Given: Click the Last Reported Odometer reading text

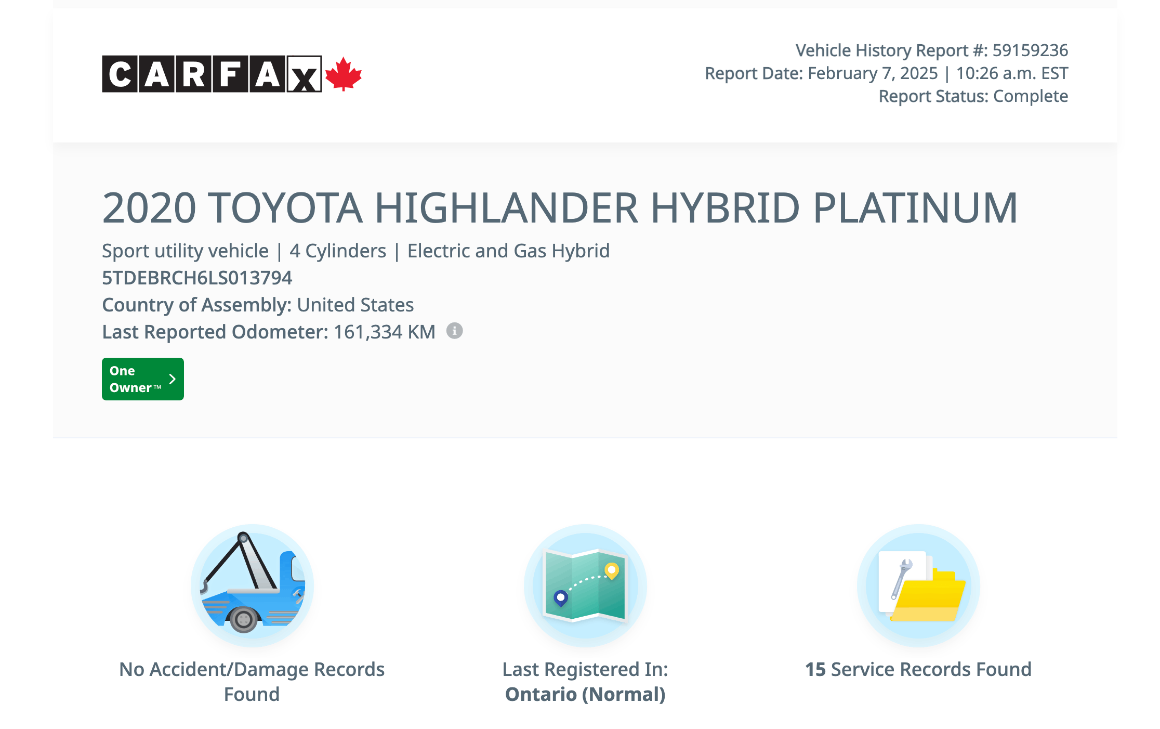Looking at the screenshot, I should [268, 332].
